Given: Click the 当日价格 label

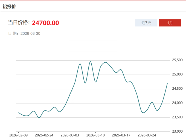Looking at the screenshot, I should (x=19, y=23).
